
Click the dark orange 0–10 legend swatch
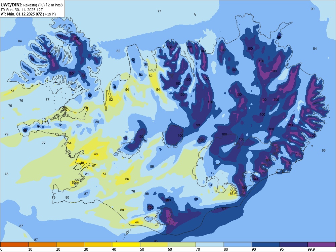(14, 245)
